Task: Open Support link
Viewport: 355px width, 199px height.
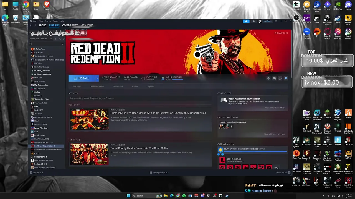Action: 151,87
